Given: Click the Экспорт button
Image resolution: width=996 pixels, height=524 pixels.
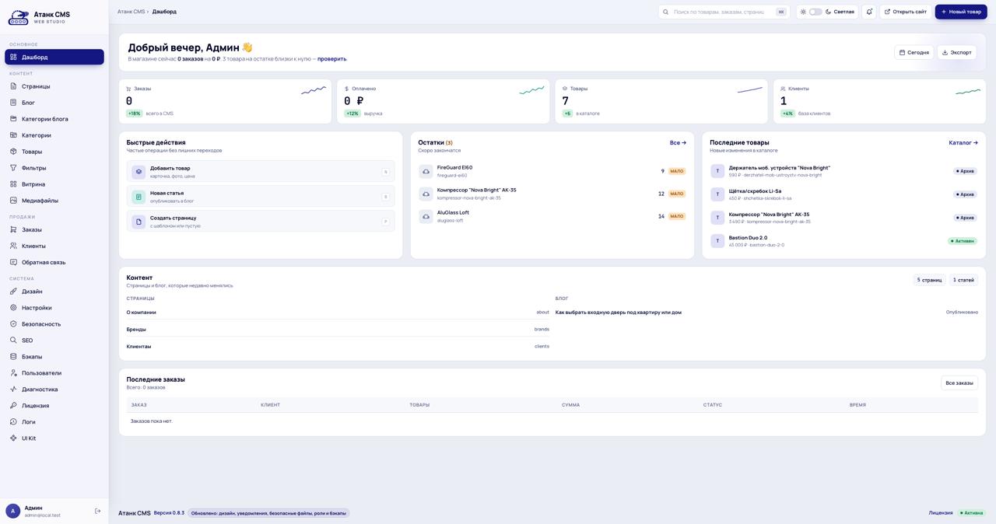Looking at the screenshot, I should point(956,52).
